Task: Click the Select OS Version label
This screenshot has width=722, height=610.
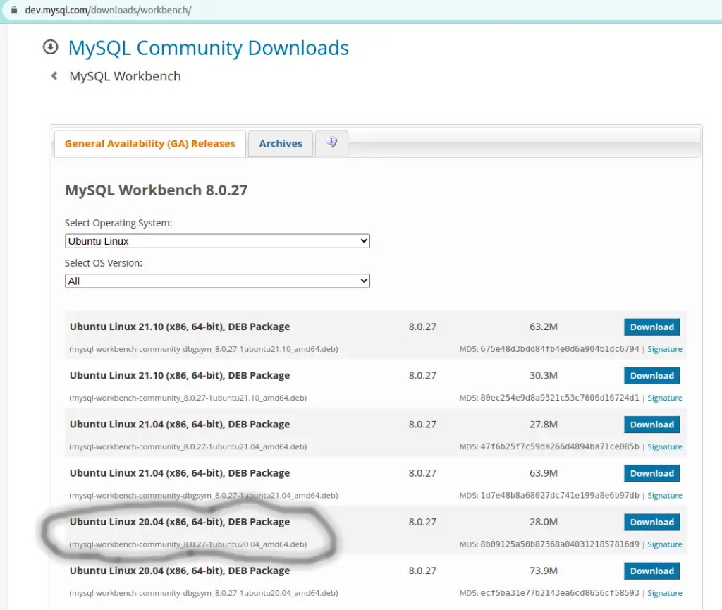Action: [x=104, y=263]
